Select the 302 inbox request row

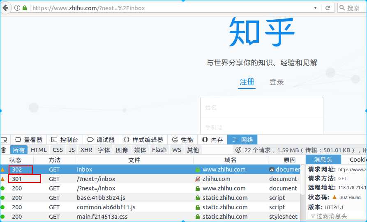[150, 169]
